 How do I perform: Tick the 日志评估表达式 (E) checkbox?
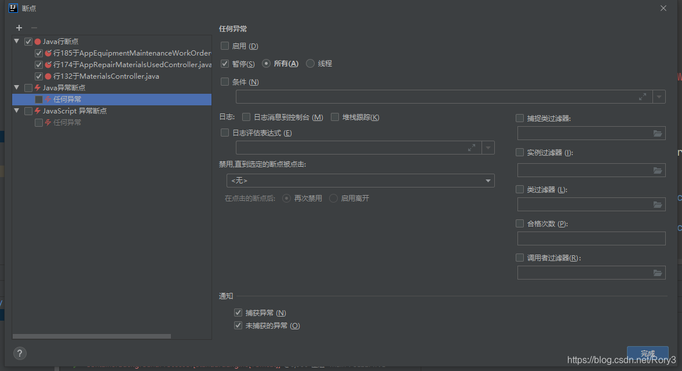[x=225, y=133]
